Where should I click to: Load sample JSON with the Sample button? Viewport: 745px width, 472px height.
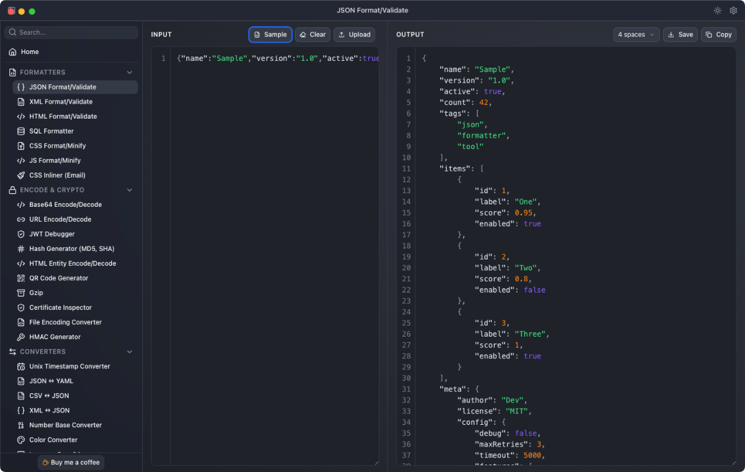270,34
